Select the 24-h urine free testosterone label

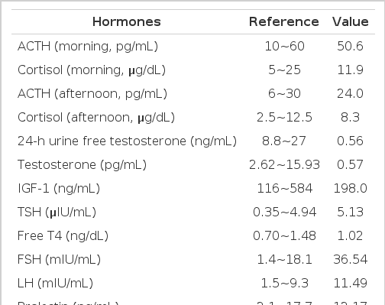click(x=127, y=141)
